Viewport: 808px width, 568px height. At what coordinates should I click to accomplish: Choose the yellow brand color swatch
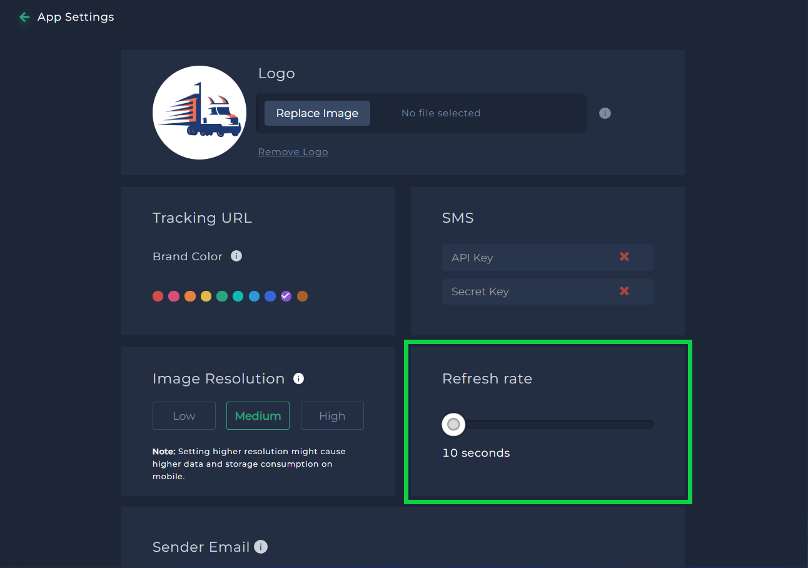point(206,297)
